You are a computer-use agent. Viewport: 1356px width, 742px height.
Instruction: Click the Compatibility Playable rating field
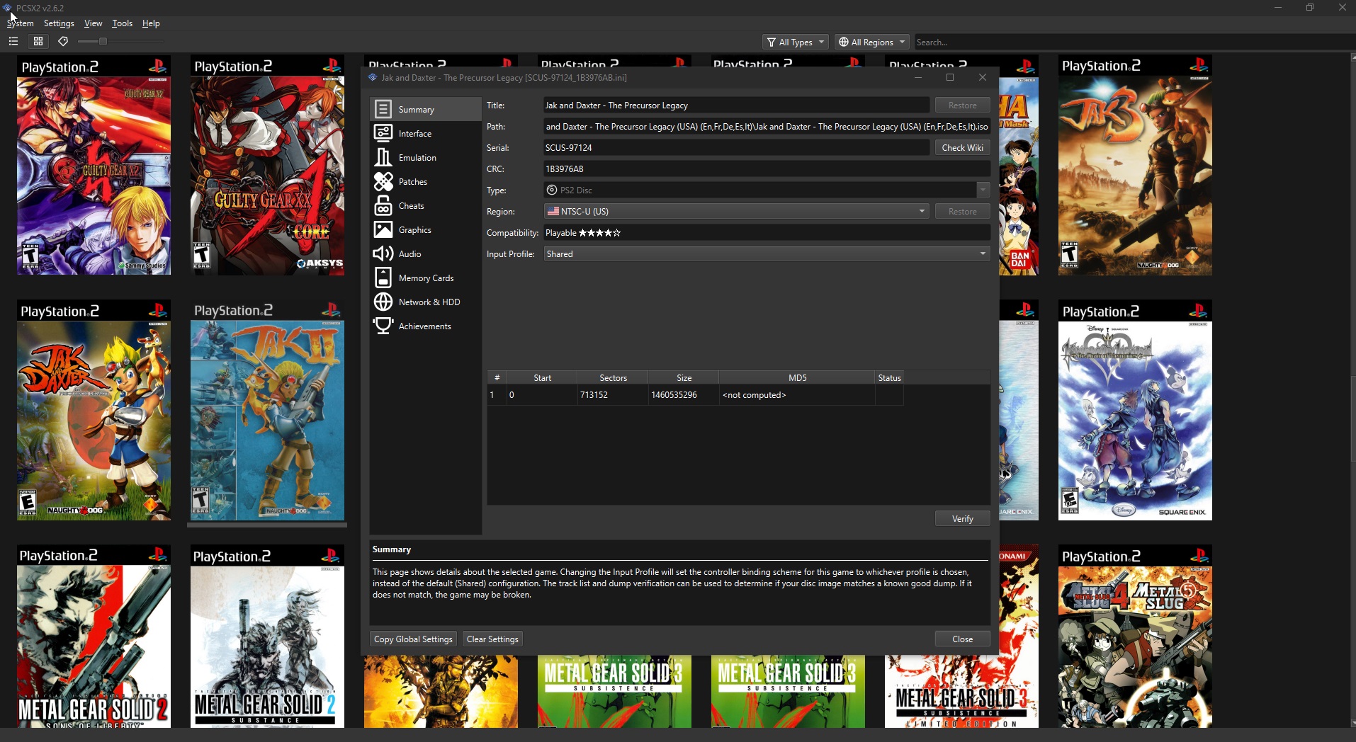pyautogui.click(x=767, y=232)
